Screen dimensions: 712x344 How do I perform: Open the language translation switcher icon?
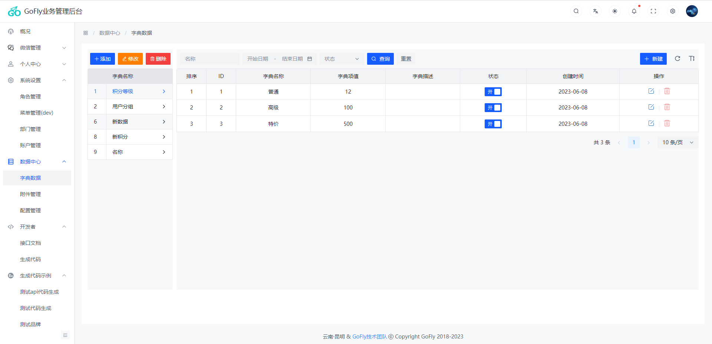click(x=595, y=11)
